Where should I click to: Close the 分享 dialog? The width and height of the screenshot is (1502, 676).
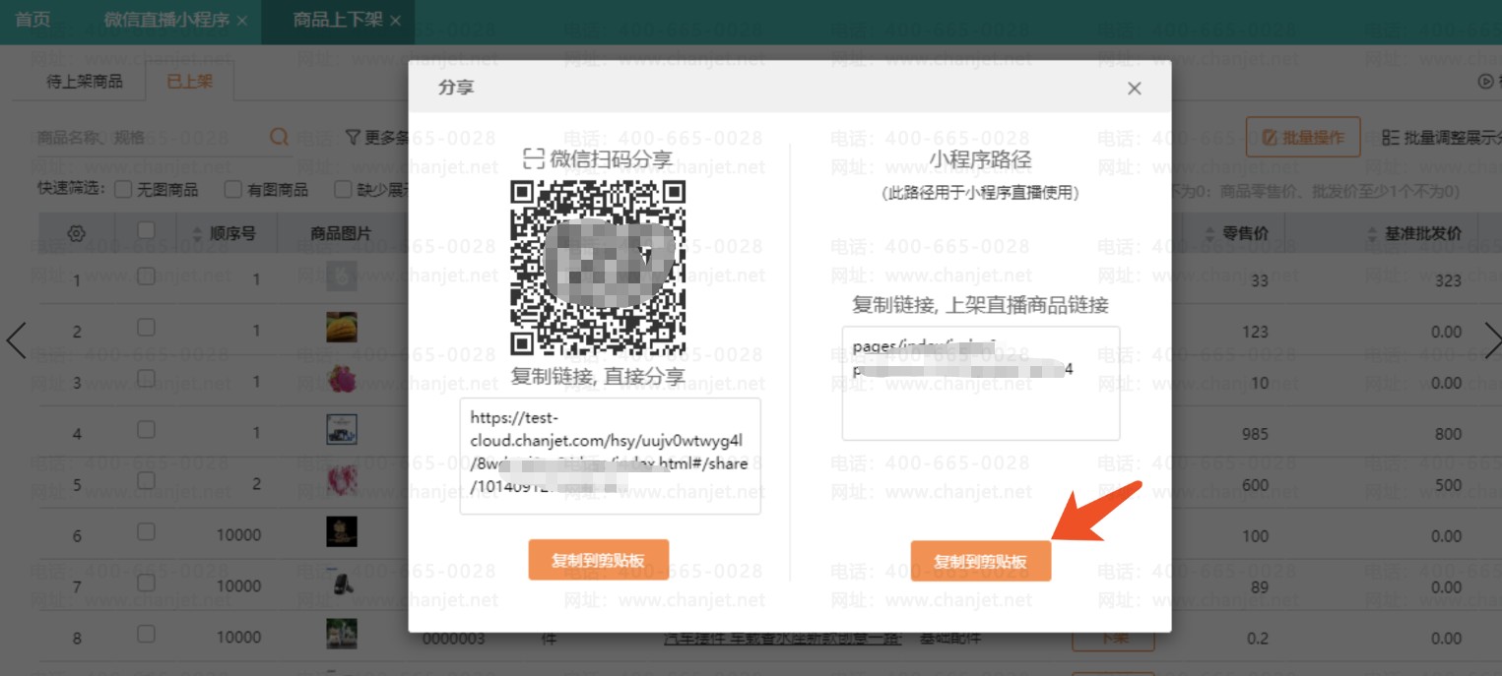pos(1134,89)
